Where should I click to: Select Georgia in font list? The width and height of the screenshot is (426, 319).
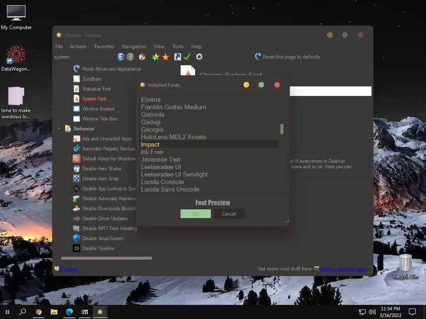[x=209, y=130]
